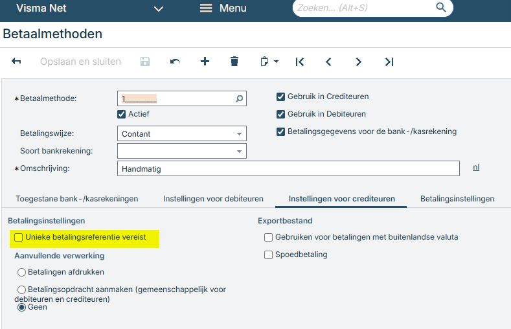
Task: Enable Unieke betalingsreferentie vereist checkbox
Action: (19, 238)
